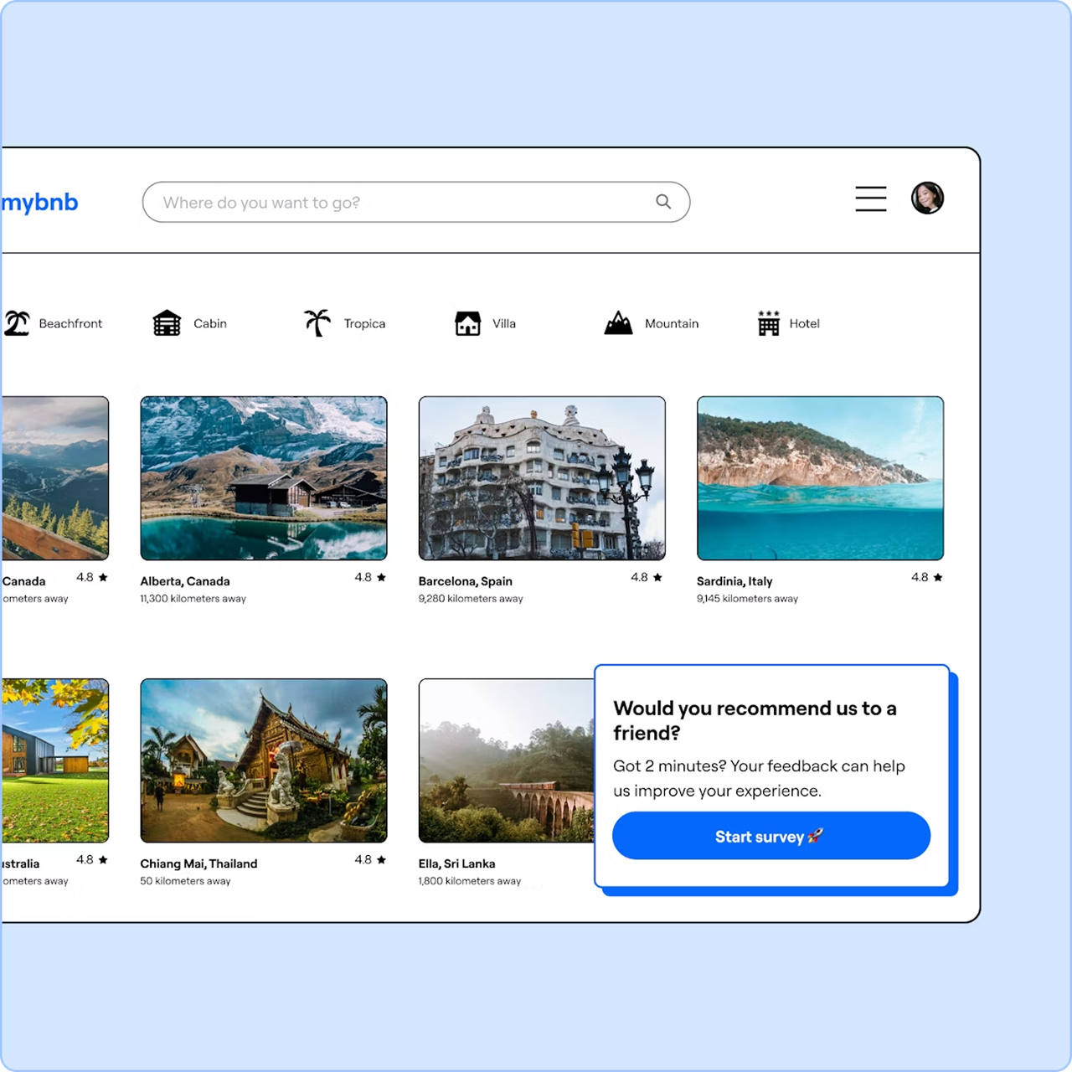The width and height of the screenshot is (1072, 1072).
Task: Click the Sardinia, Italy 4.8 star rating
Action: click(x=927, y=577)
